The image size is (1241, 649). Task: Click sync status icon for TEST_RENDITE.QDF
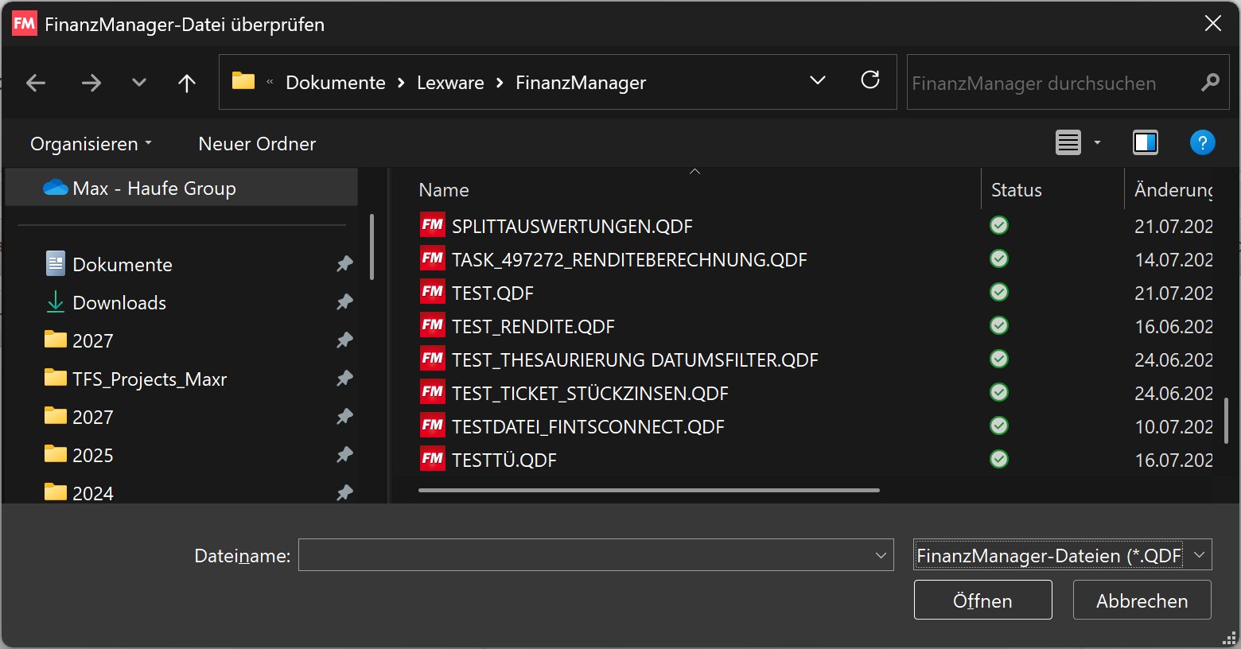(x=999, y=326)
